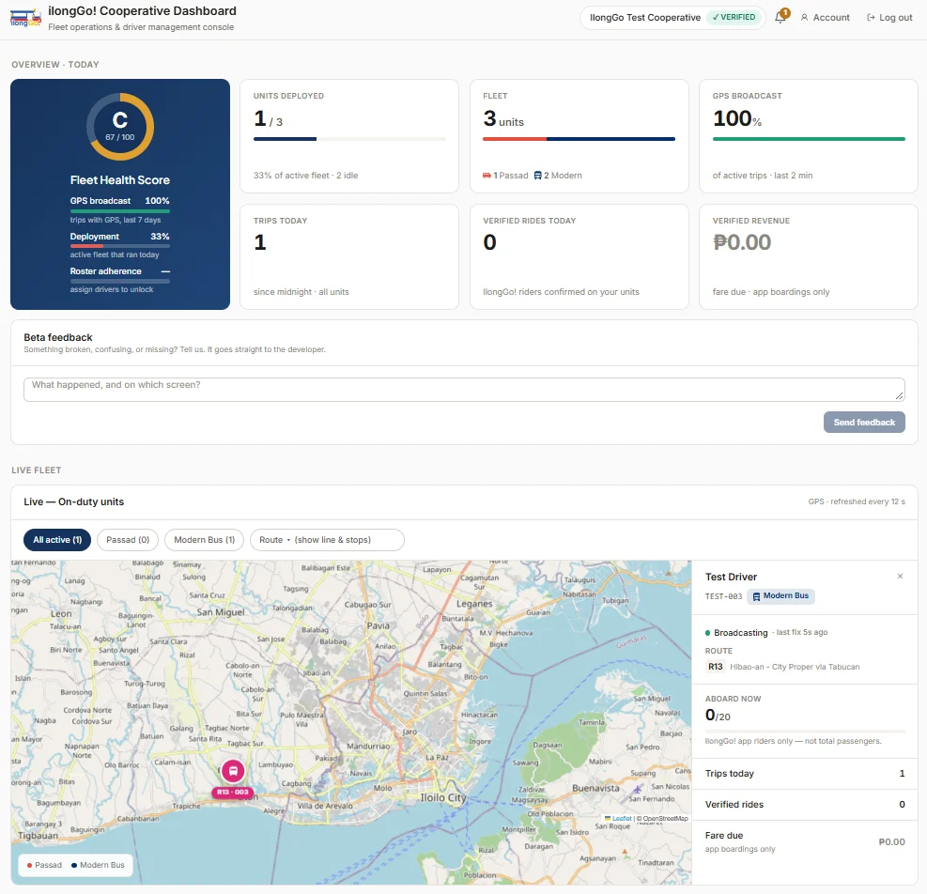Click the Units Deployed progress bar
Image resolution: width=927 pixels, height=894 pixels.
349,139
